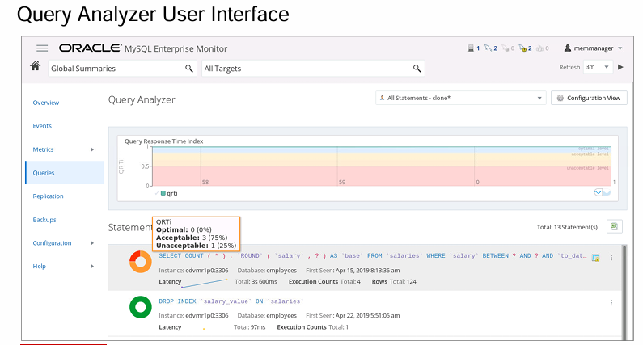The width and height of the screenshot is (643, 345).
Task: Open the DROP INDEX salary_value statement link
Action: coord(231,301)
